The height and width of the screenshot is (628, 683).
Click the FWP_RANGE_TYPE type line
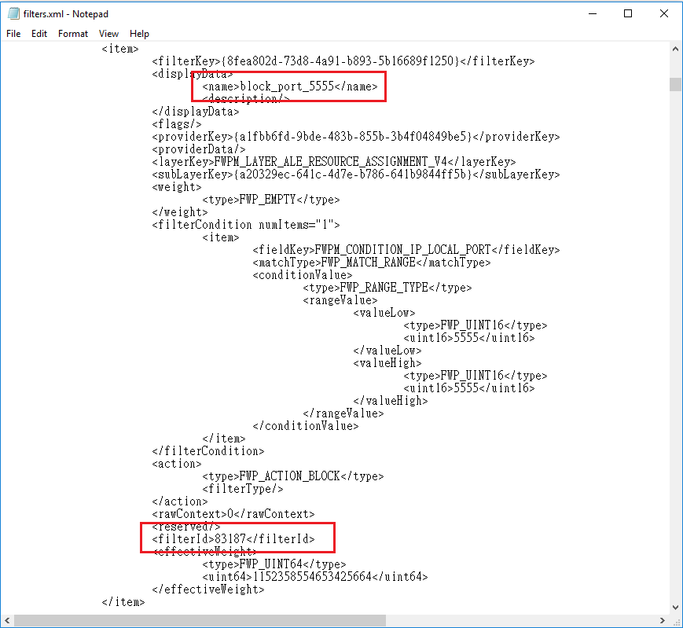(387, 288)
